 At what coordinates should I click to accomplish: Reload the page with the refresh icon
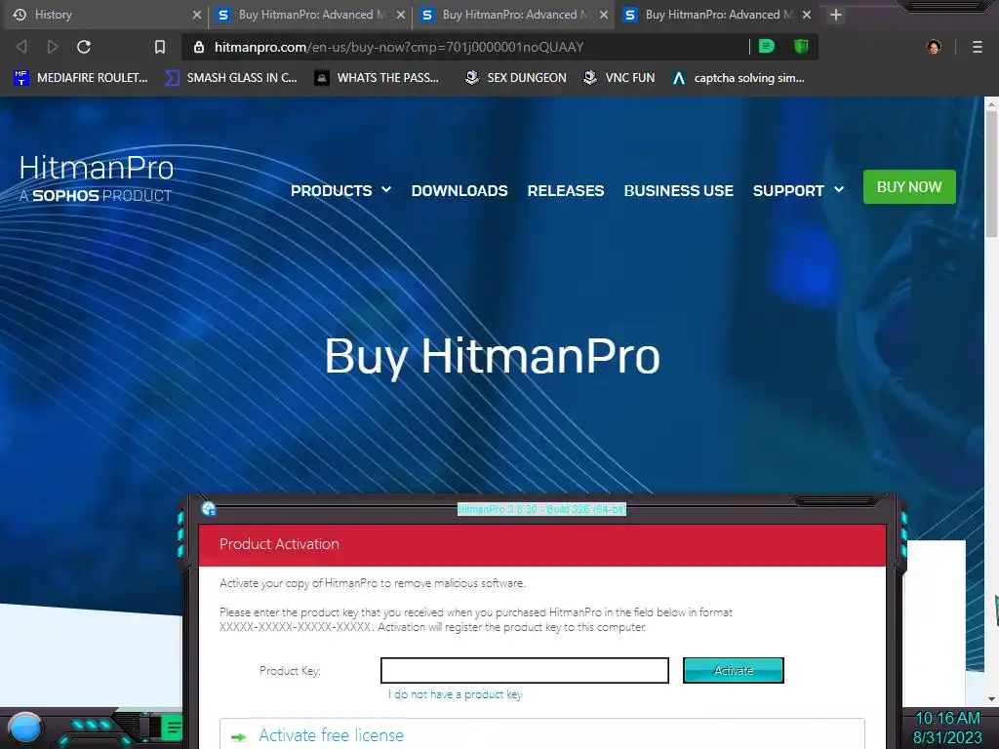[x=84, y=47]
